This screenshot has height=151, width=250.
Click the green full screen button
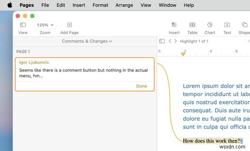pos(32,16)
